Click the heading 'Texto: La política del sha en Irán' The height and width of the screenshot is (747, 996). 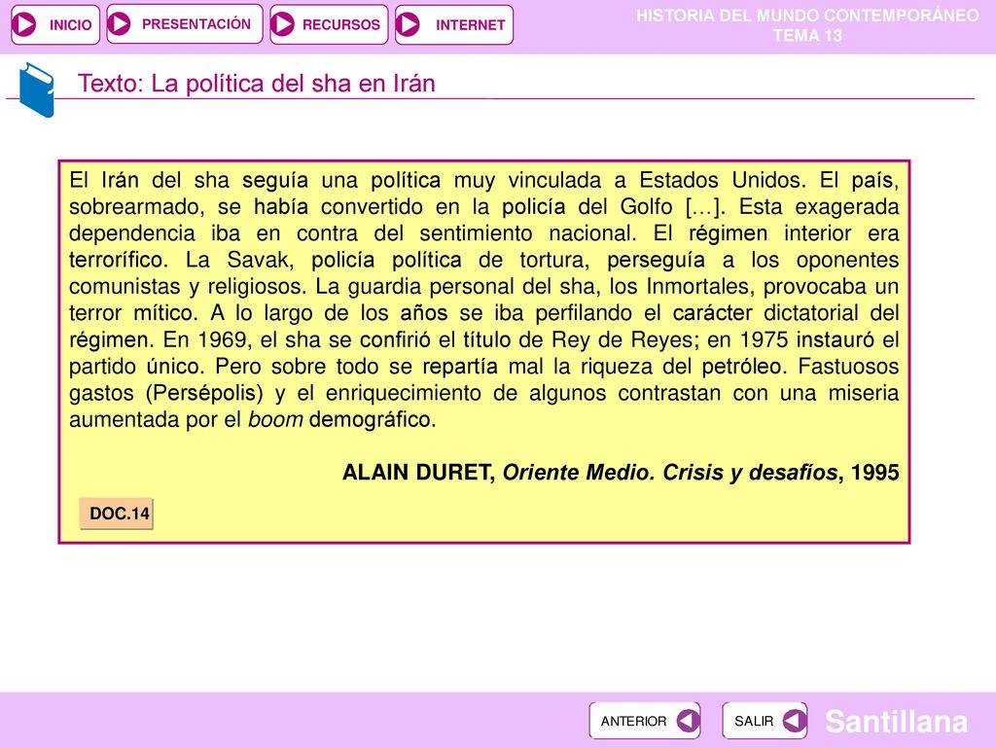pos(257,84)
